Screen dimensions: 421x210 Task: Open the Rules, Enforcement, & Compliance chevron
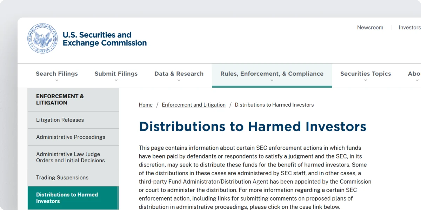[x=272, y=80]
